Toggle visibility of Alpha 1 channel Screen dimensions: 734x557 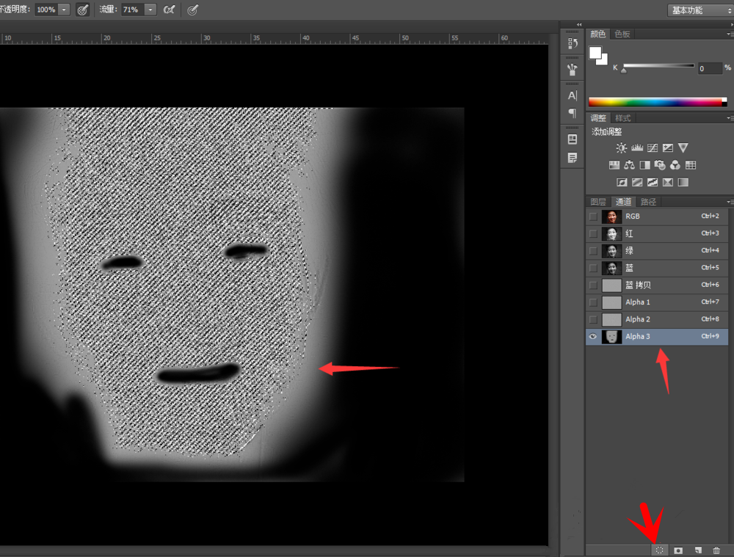[593, 302]
